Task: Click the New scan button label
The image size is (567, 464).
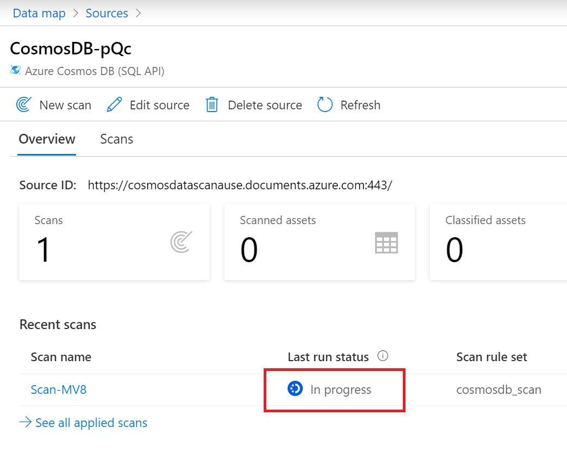Action: (x=65, y=105)
